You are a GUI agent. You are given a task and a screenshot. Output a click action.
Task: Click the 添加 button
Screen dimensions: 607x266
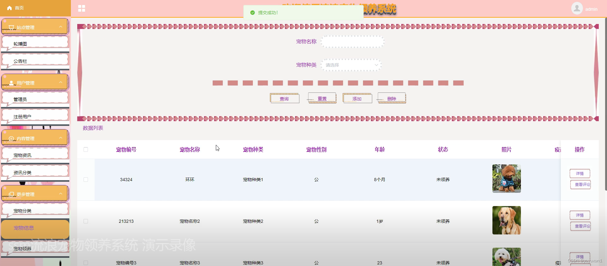coord(357,98)
